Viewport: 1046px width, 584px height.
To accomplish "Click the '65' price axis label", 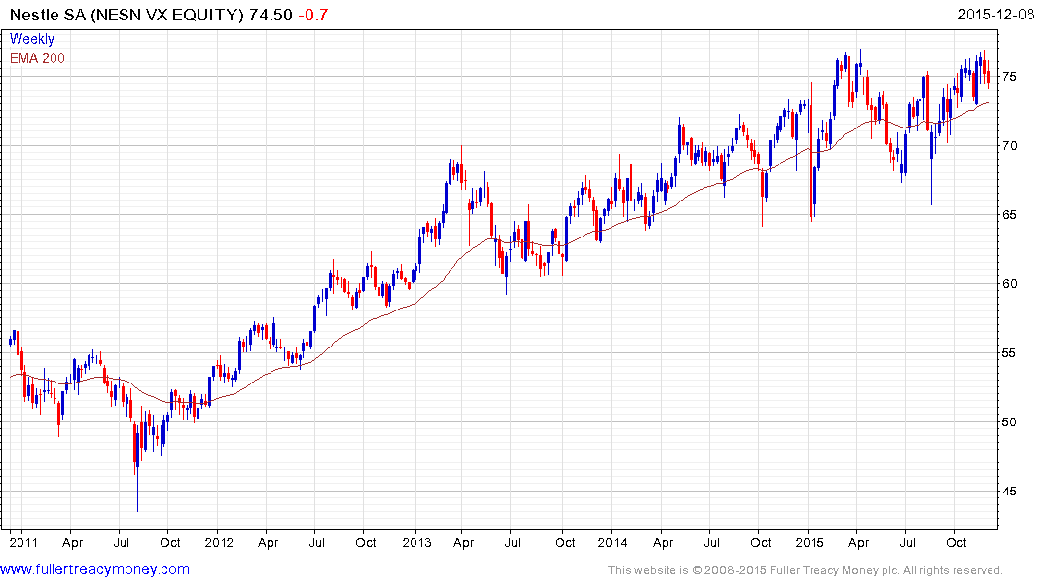I will click(1009, 215).
